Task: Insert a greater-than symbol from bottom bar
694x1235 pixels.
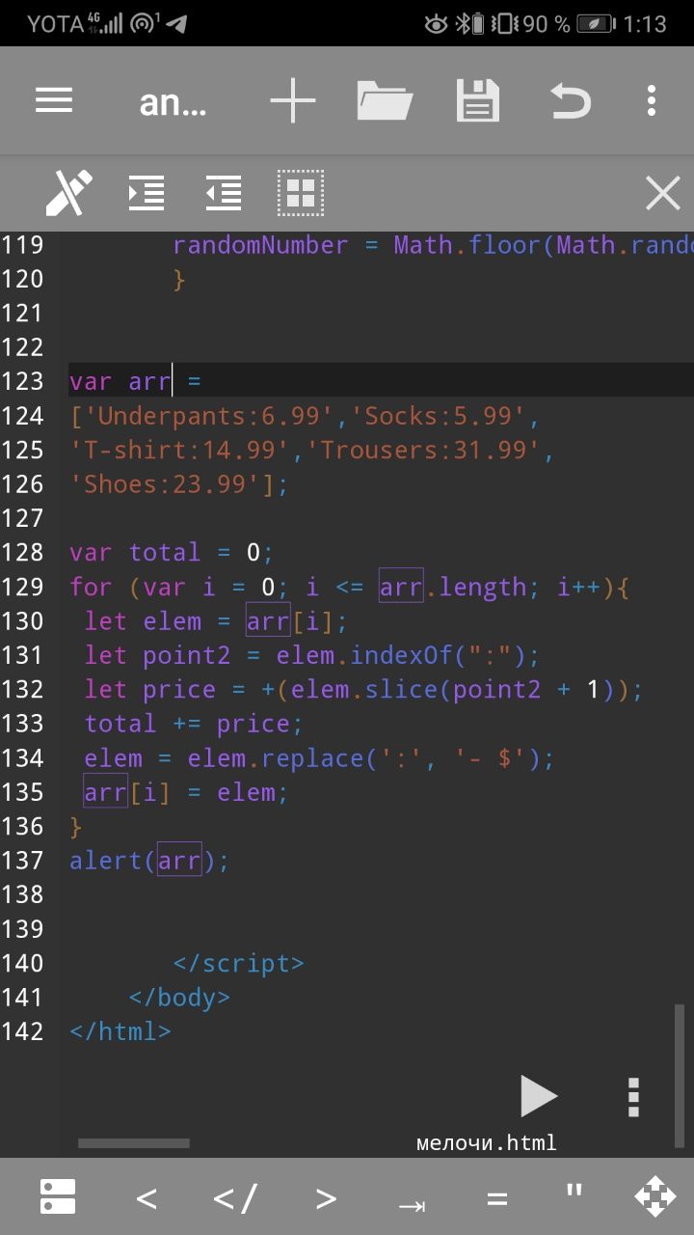Action: tap(326, 1198)
